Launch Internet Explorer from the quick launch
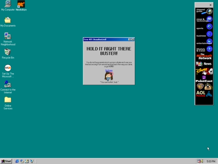The image size is (218, 164). pyautogui.click(x=17, y=161)
